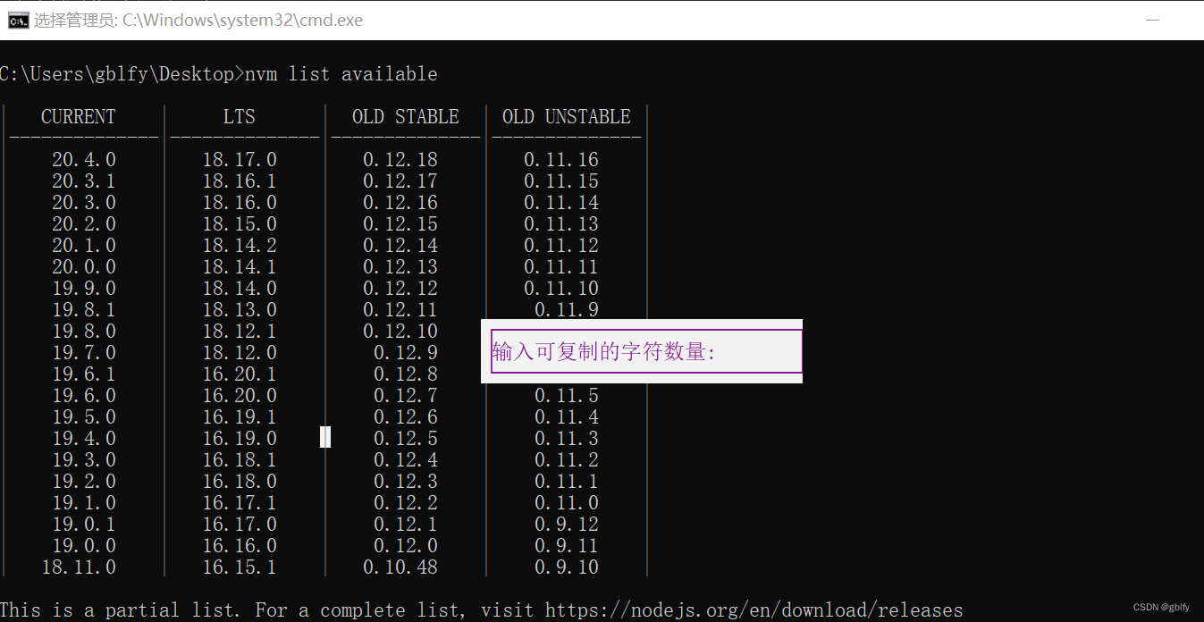
Task: Select LTS version 18.14.1
Action: (x=240, y=267)
